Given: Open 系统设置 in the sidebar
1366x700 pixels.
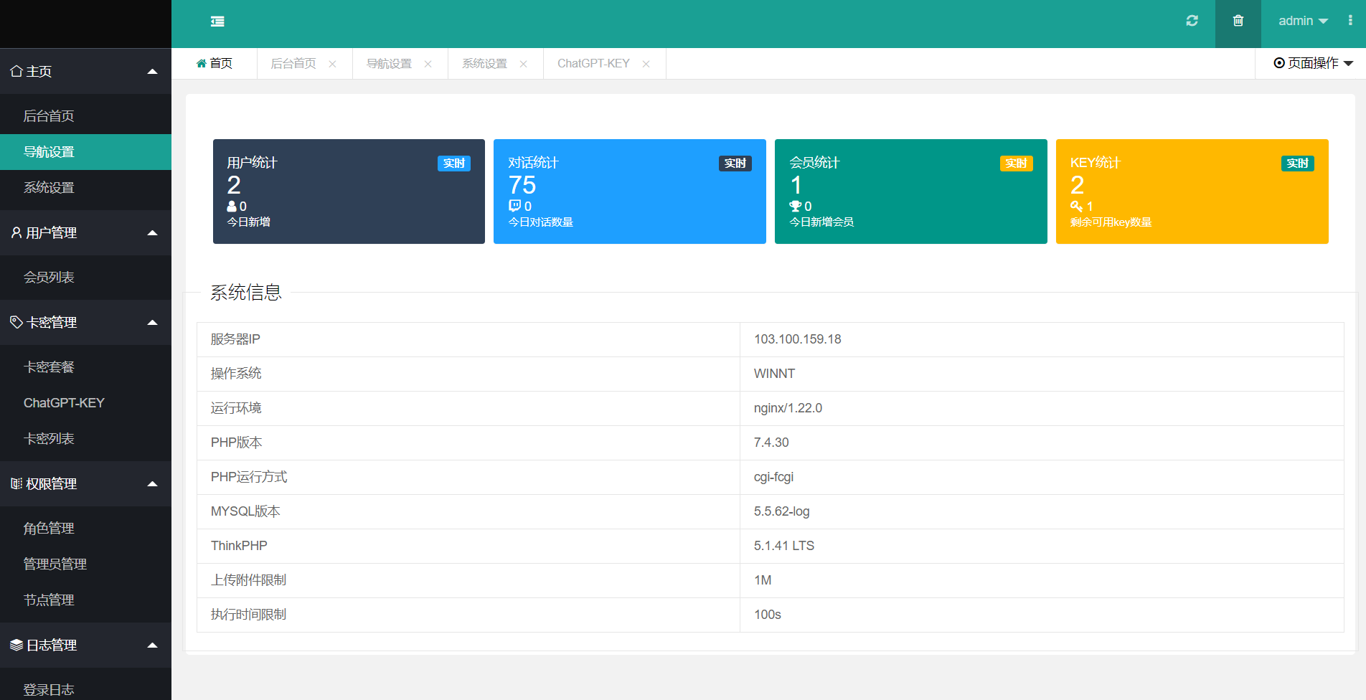Looking at the screenshot, I should point(85,188).
